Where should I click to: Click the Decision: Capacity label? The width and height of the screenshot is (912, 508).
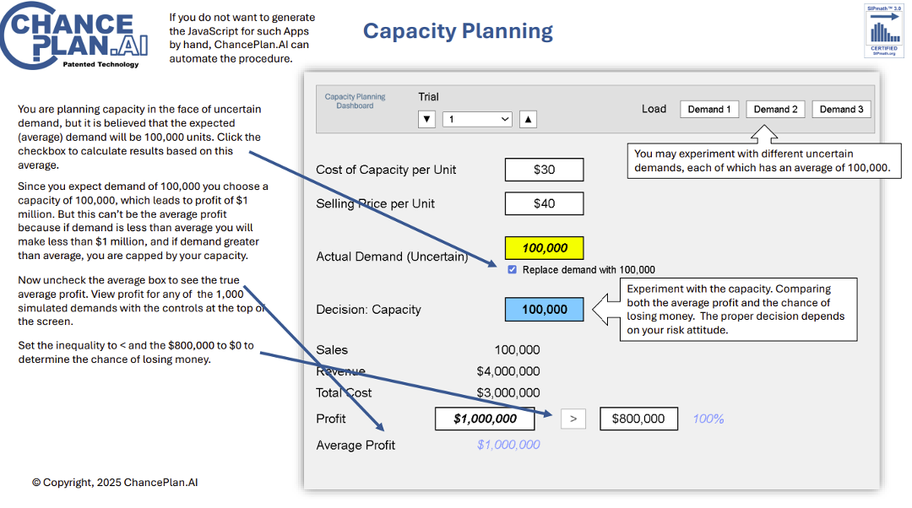pos(368,309)
